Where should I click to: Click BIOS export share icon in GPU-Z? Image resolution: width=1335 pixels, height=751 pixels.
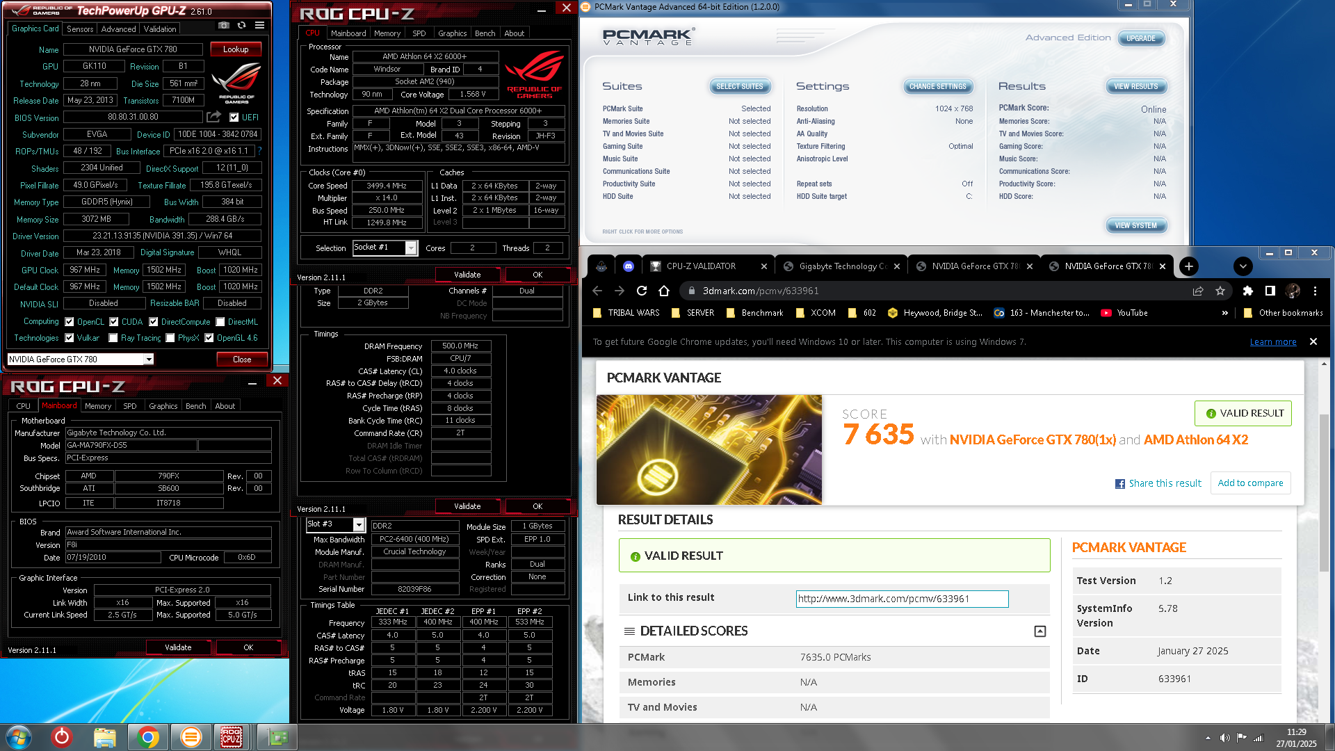(213, 117)
